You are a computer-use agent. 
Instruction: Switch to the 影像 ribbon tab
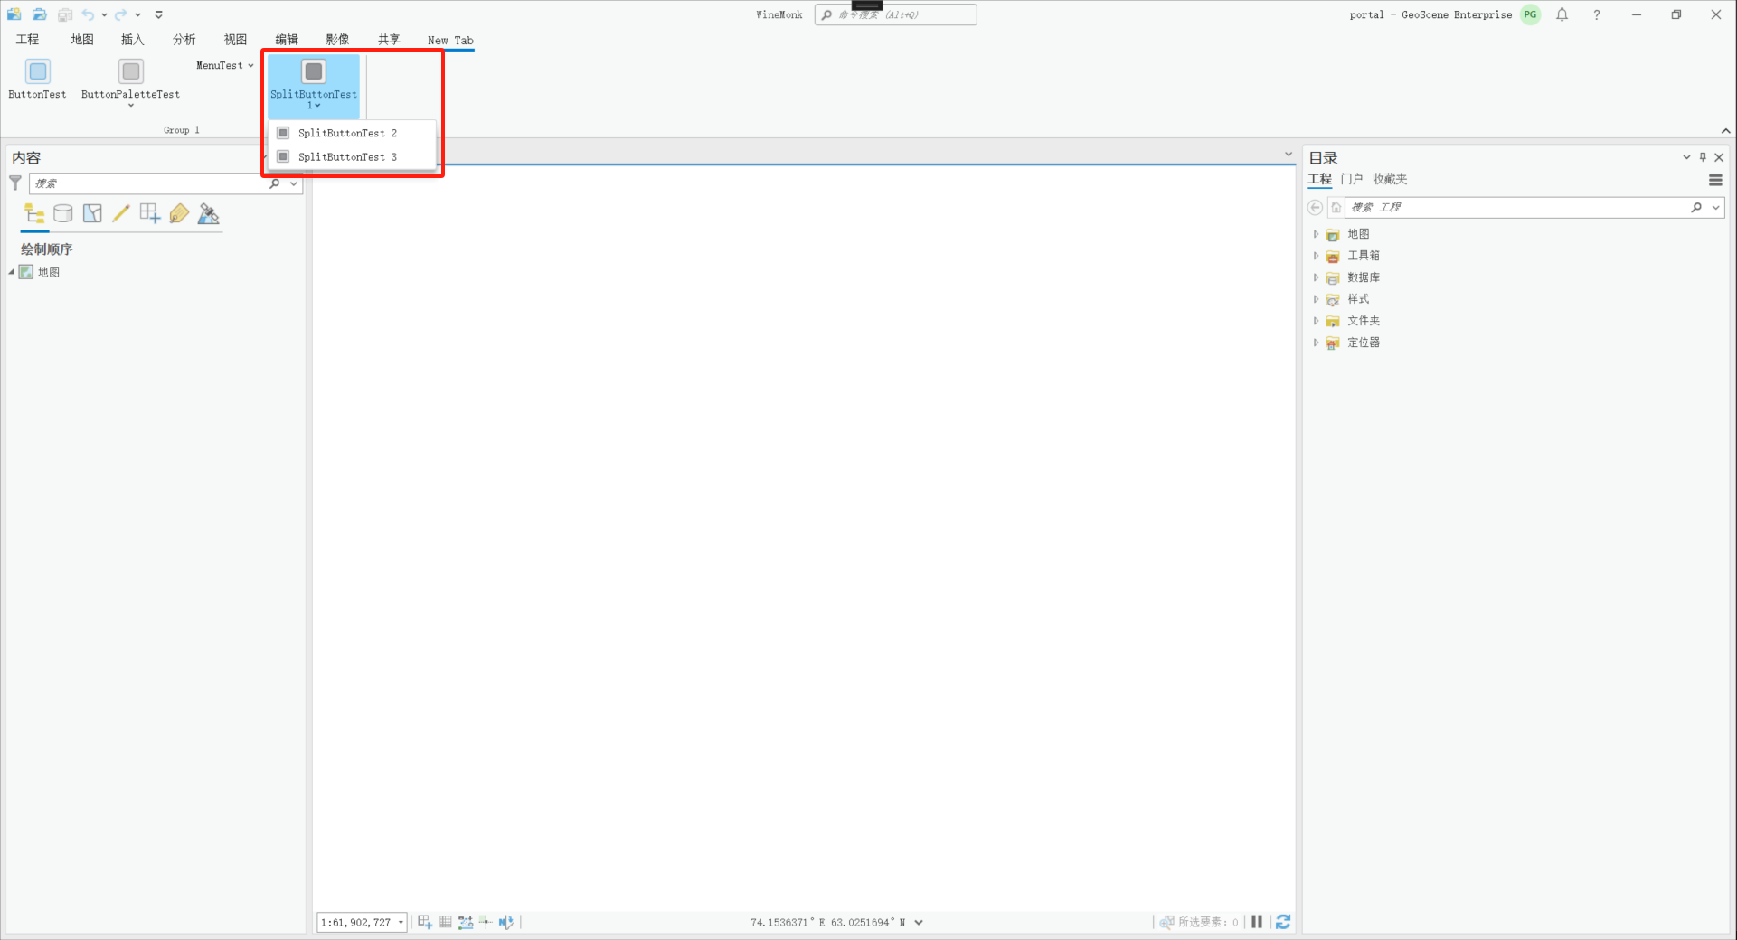coord(337,40)
